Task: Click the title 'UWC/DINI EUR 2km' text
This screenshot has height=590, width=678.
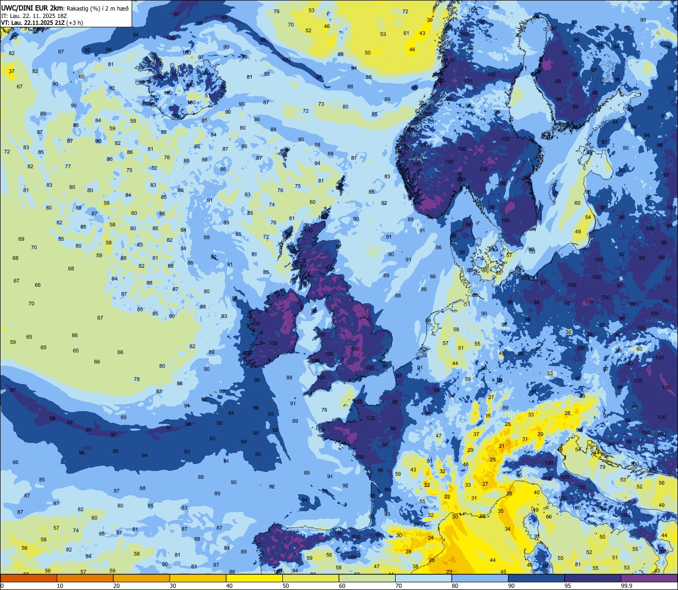Action: click(32, 7)
